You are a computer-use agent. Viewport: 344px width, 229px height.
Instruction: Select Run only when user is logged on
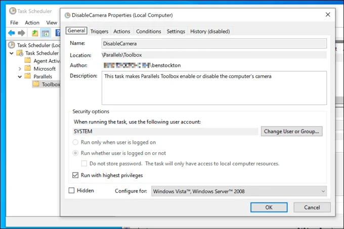coord(75,142)
